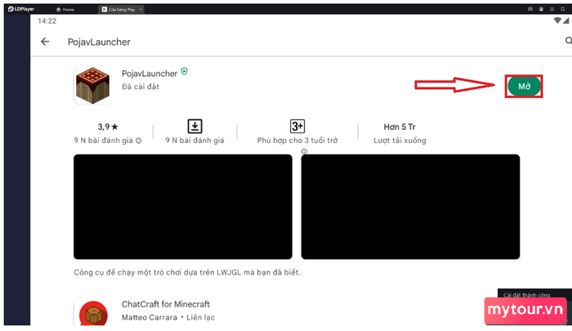Click the info icon below Phù hợp cho 3 tuổi
This screenshot has width=572, height=331.
(304, 151)
